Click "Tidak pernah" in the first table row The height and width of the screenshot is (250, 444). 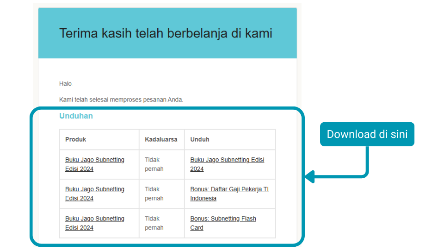tap(154, 164)
